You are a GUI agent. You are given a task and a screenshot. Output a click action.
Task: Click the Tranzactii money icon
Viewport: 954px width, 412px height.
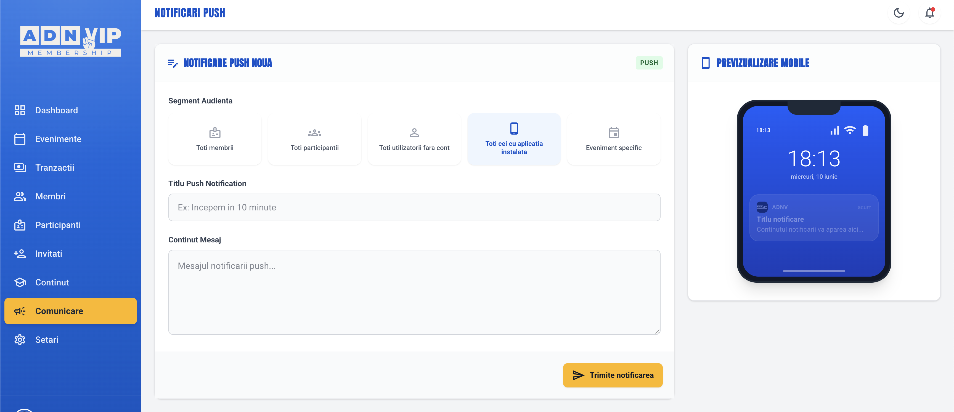click(20, 168)
